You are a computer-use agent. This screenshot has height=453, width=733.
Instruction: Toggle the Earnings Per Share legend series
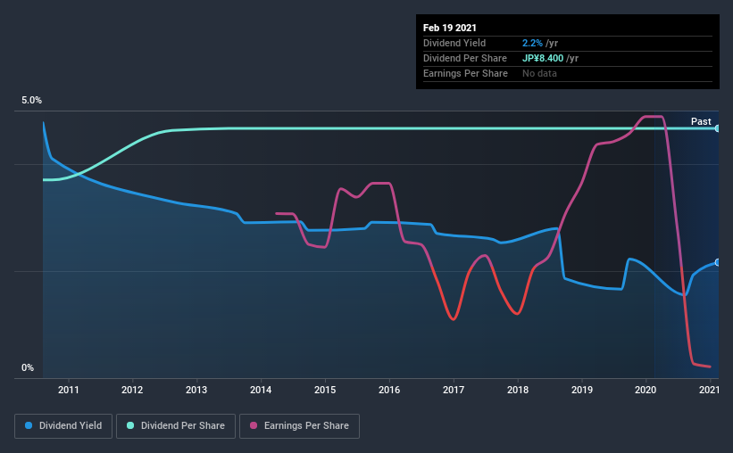point(299,426)
